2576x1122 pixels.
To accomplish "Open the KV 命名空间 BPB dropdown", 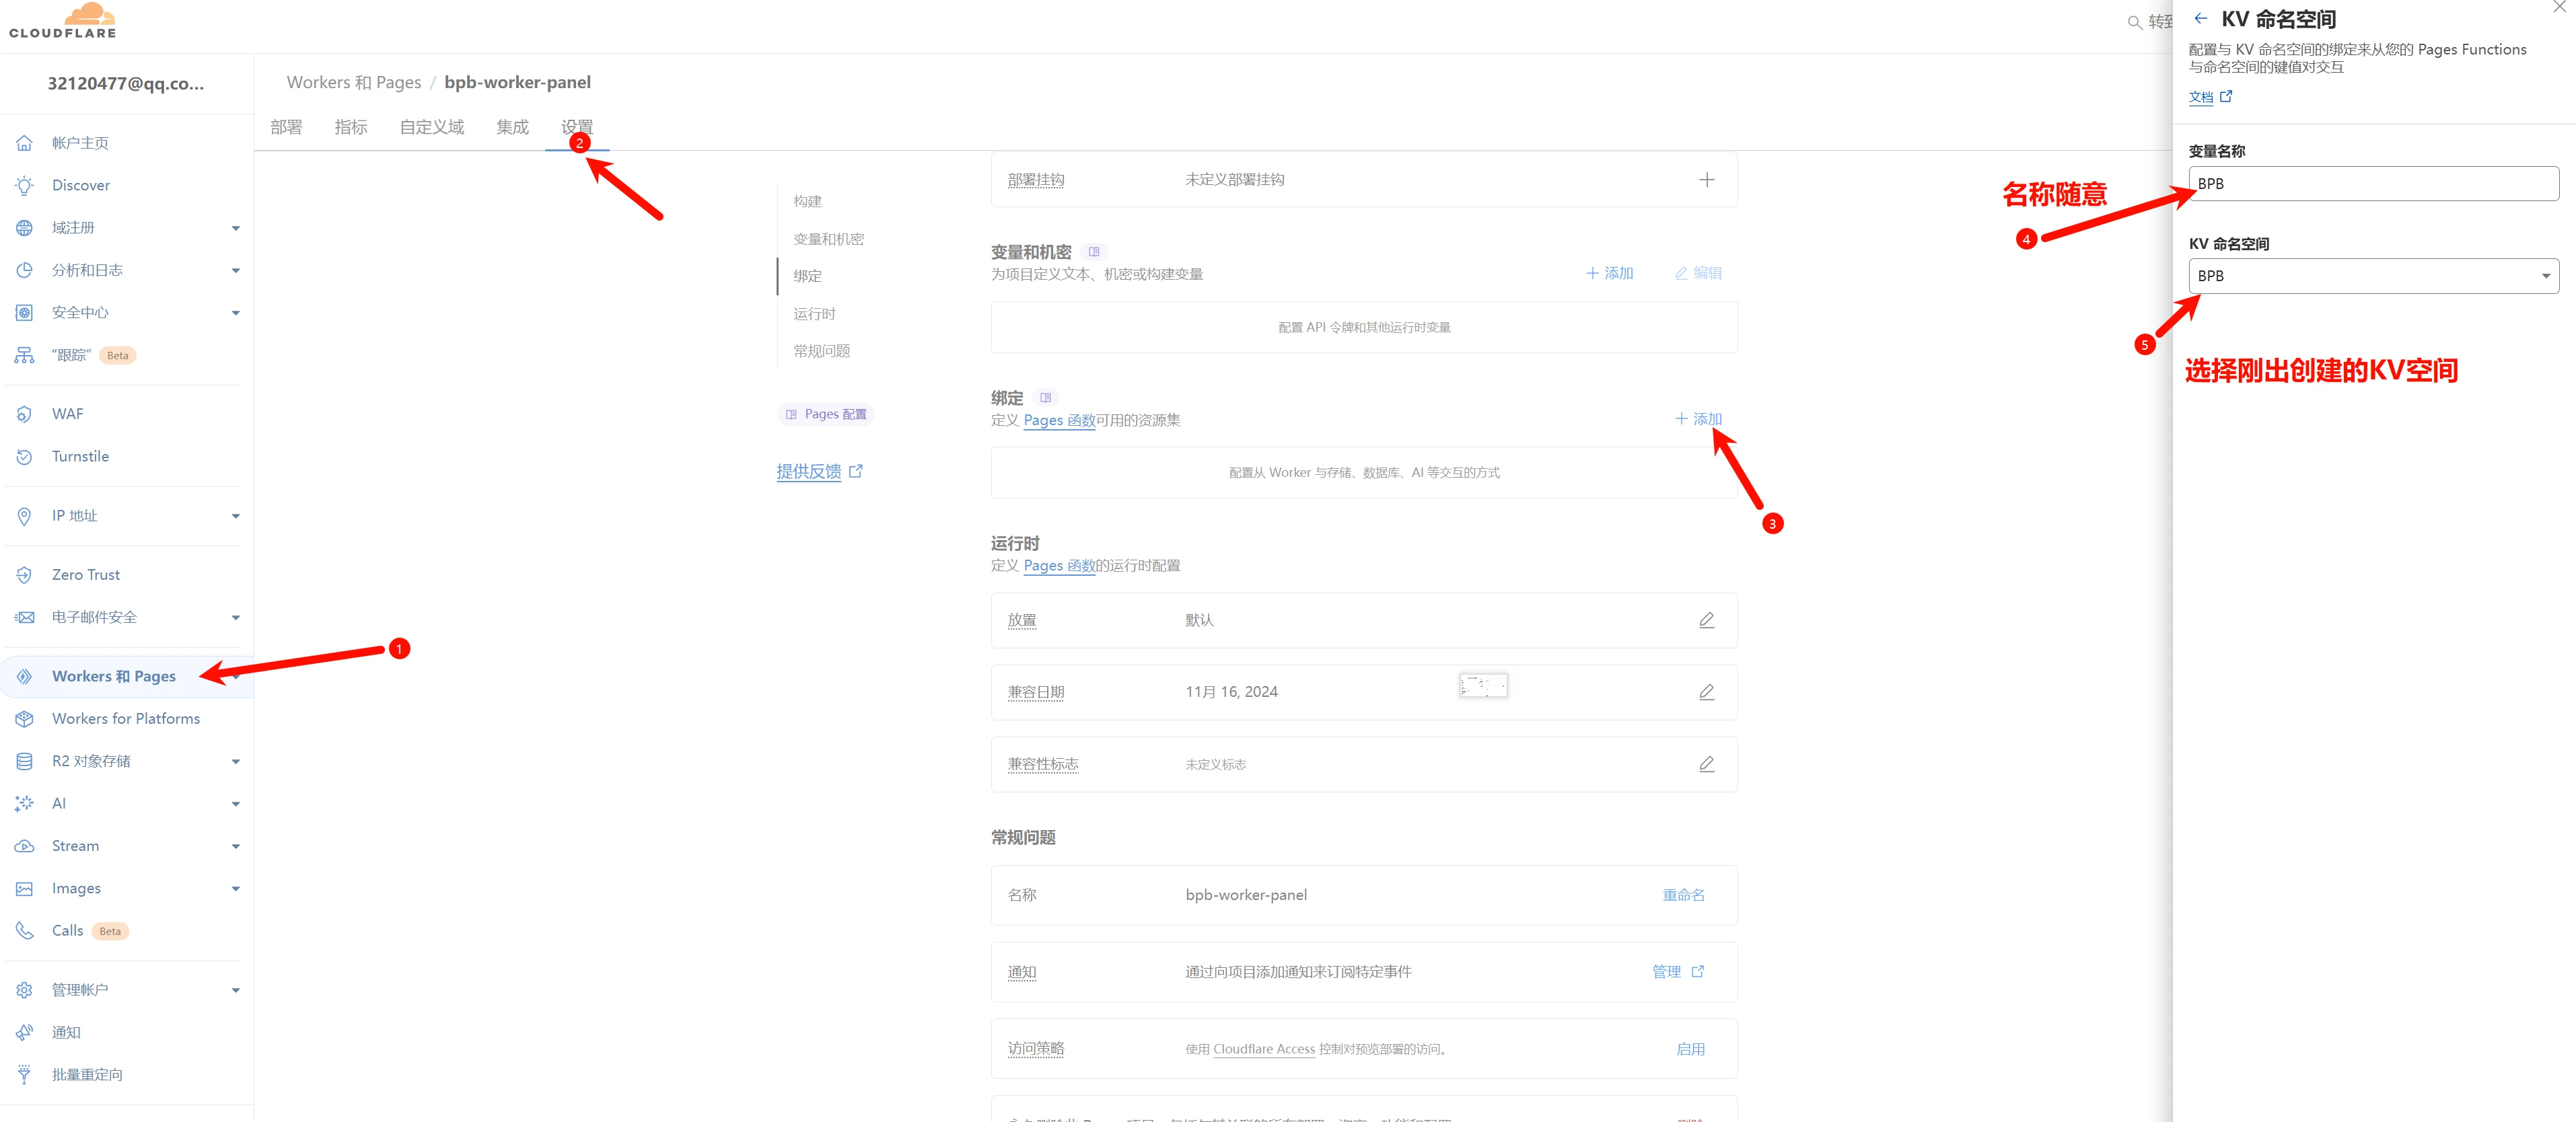I will [x=2373, y=276].
